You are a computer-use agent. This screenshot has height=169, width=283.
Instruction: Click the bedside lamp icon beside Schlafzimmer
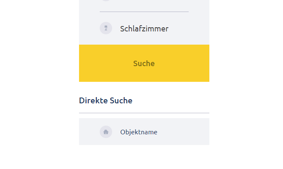point(106,28)
